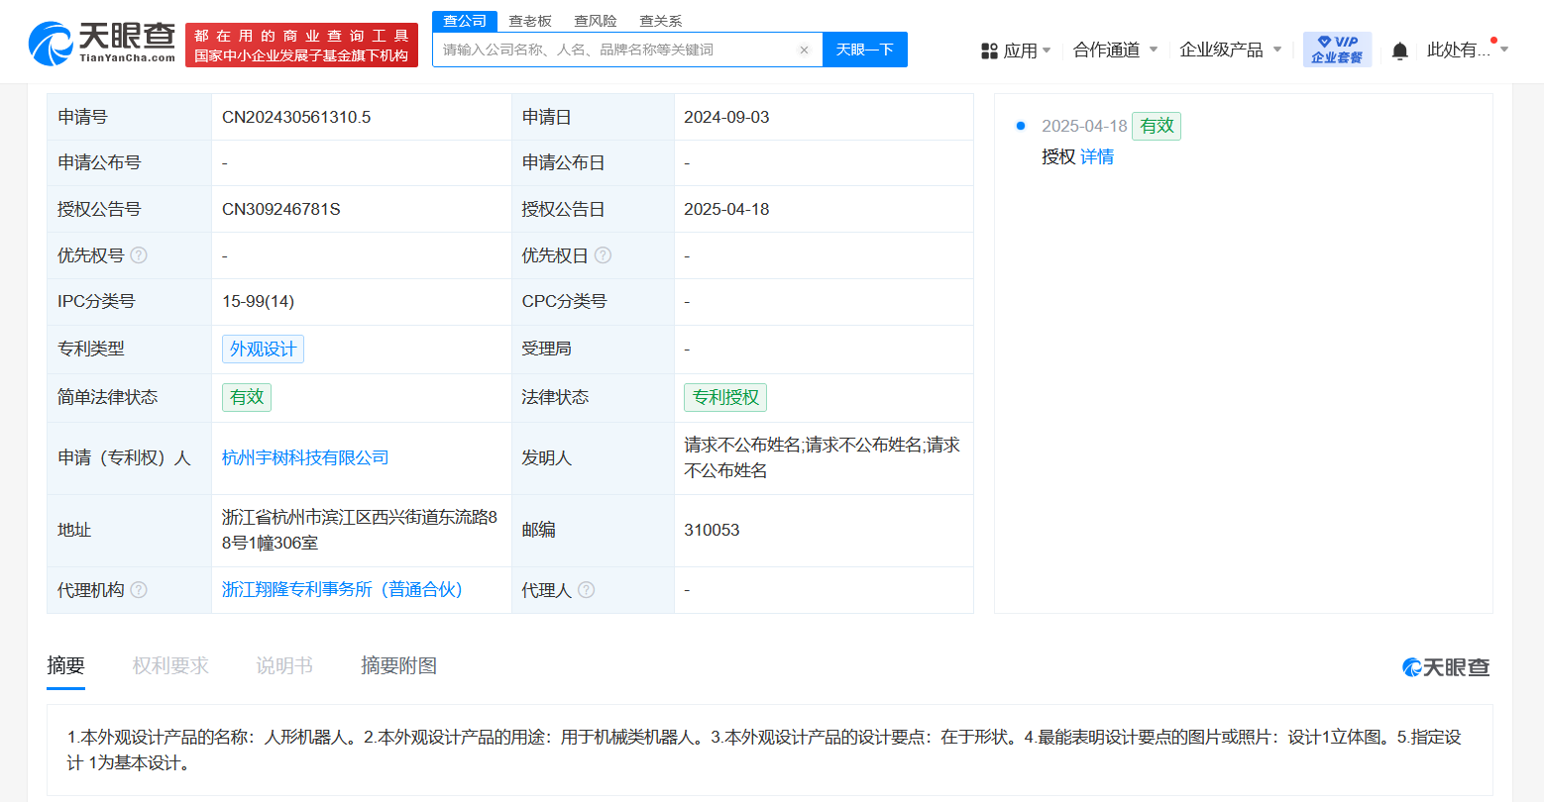The width and height of the screenshot is (1544, 802).
Task: Open the VIP enterprise package badge
Action: [x=1337, y=50]
